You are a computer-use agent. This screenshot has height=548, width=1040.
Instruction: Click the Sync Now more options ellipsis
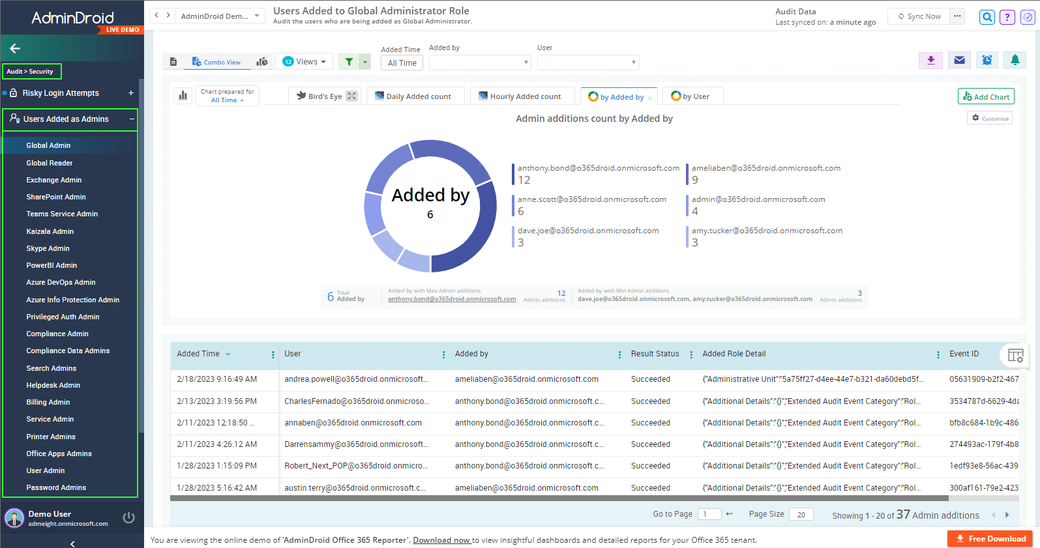click(x=957, y=16)
